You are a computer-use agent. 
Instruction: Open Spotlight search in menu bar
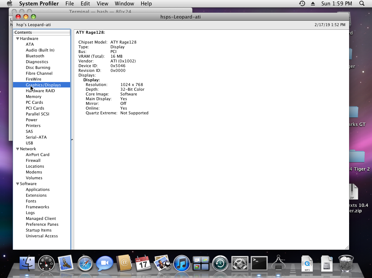point(362,4)
